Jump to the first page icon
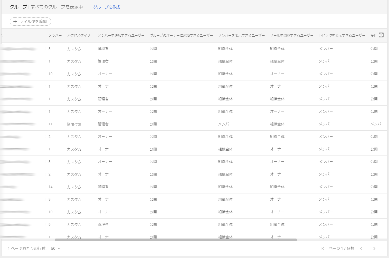389x258 pixels. (x=322, y=249)
